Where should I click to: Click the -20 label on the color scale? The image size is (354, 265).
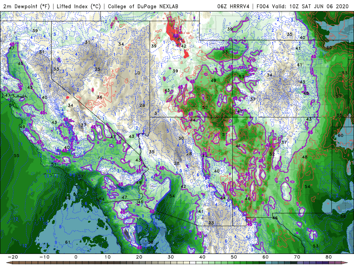pos(13,257)
